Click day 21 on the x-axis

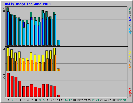(86, 100)
